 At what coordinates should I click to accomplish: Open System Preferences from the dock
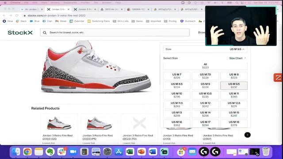click(x=107, y=152)
